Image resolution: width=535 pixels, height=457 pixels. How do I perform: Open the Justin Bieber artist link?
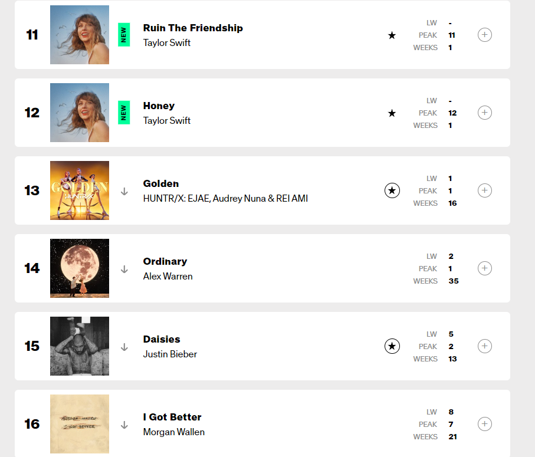(x=170, y=354)
